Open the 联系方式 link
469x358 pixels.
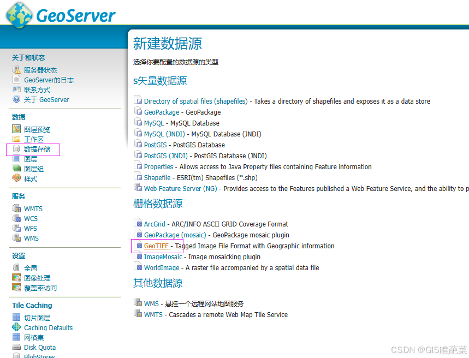point(37,90)
